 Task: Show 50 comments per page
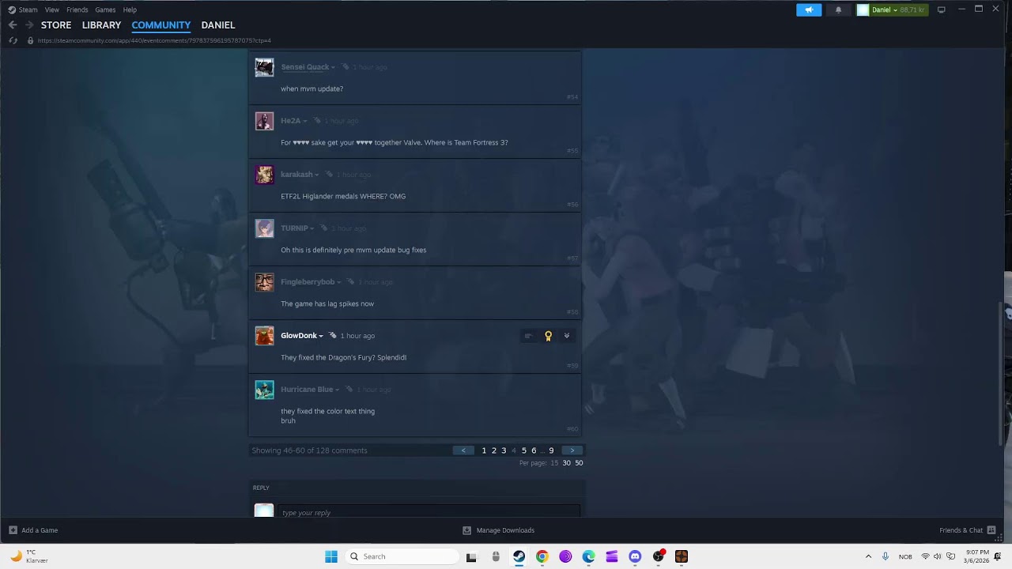click(579, 463)
